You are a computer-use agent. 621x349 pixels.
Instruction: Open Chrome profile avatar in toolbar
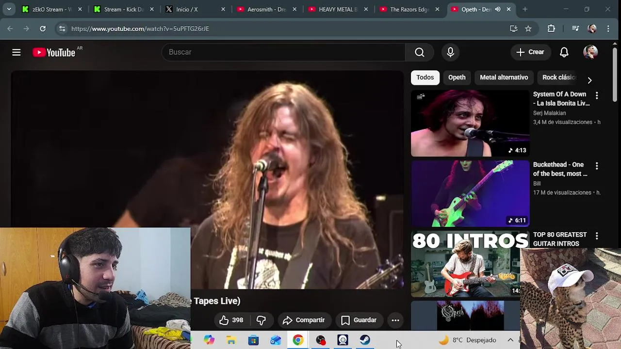592,29
